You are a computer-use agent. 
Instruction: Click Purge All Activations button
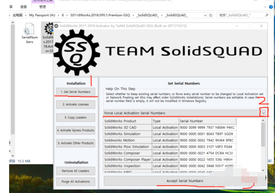coord(76,182)
